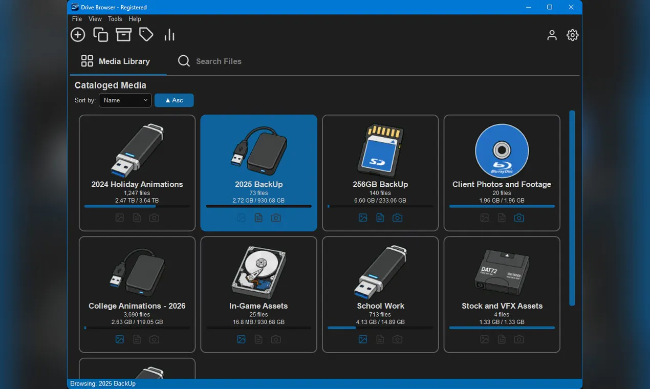
Task: Click the image icon on 256GB BackUp card
Action: [363, 218]
